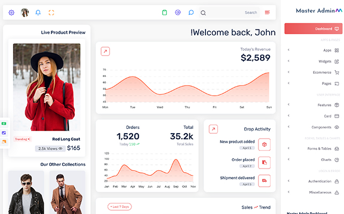Image resolution: width=344 pixels, height=214 pixels.
Task: Click the Last 7 Days button
Action: tap(120, 207)
